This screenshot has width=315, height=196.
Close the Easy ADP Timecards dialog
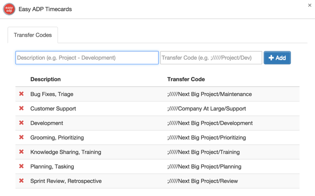310,5
